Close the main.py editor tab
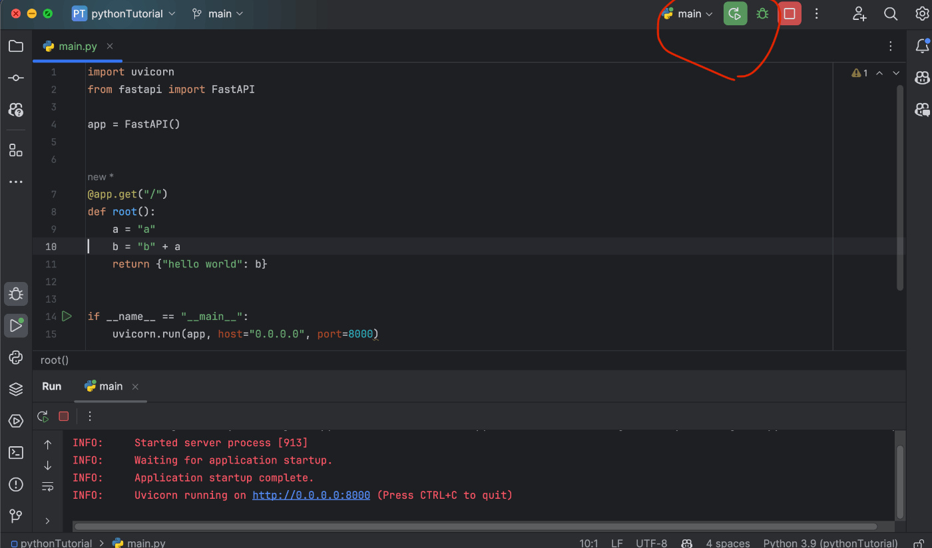932x548 pixels. [x=110, y=46]
